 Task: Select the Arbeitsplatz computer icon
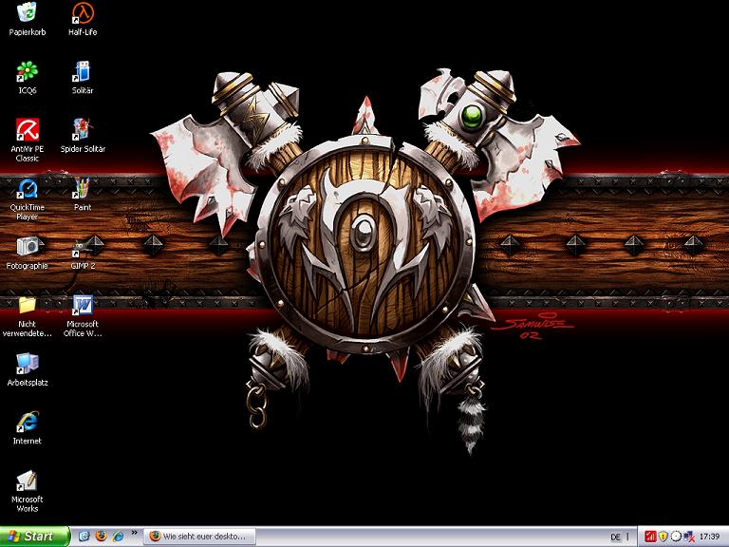click(x=27, y=369)
